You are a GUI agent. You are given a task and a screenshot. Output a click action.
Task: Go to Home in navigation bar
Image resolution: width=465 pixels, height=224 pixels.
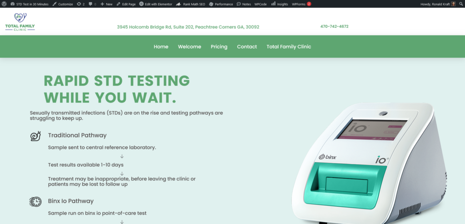pos(161,47)
